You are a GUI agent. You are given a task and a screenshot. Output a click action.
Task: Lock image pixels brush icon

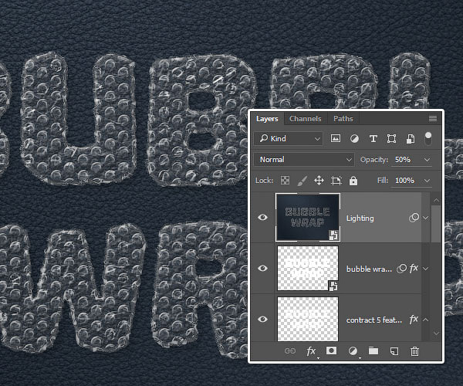click(302, 180)
